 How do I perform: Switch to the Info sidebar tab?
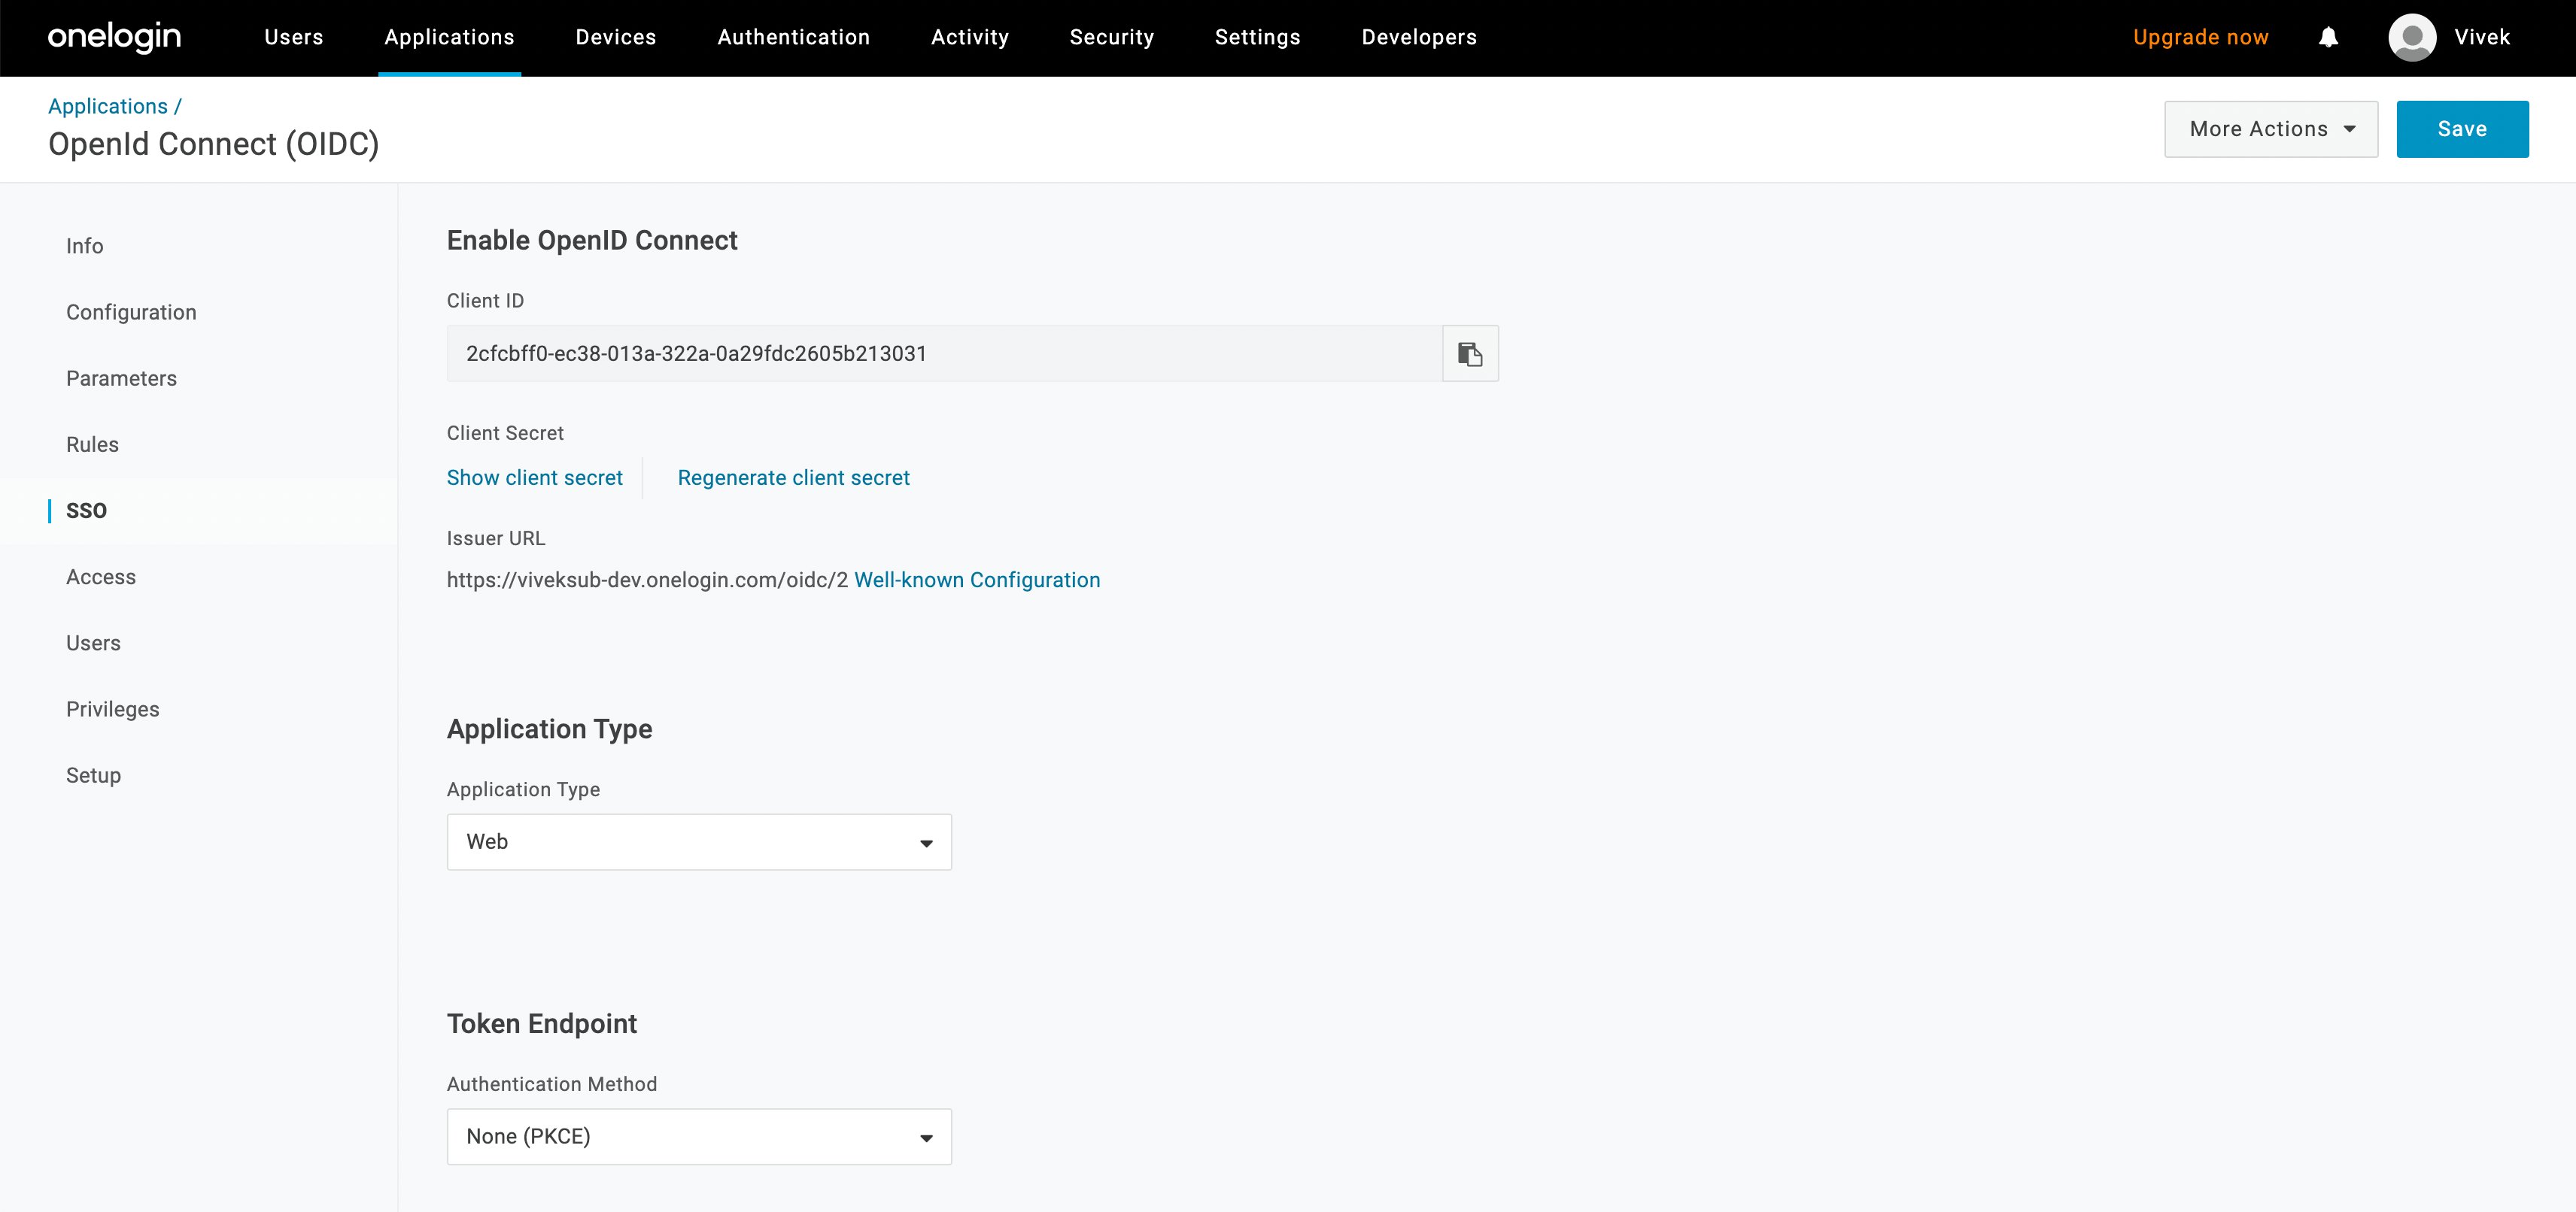click(x=85, y=246)
